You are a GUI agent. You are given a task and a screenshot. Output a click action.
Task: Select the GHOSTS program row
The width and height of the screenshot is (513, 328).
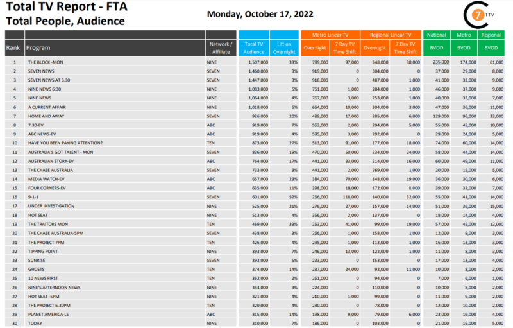tap(36, 269)
